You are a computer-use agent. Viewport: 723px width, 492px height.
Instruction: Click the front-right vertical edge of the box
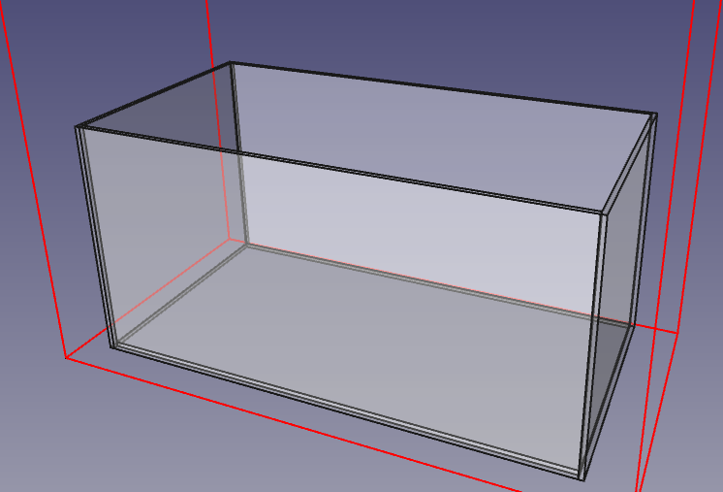[x=593, y=344]
